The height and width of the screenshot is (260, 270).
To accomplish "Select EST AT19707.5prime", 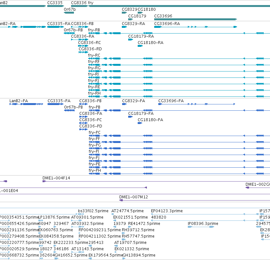I will pos(130,243).
